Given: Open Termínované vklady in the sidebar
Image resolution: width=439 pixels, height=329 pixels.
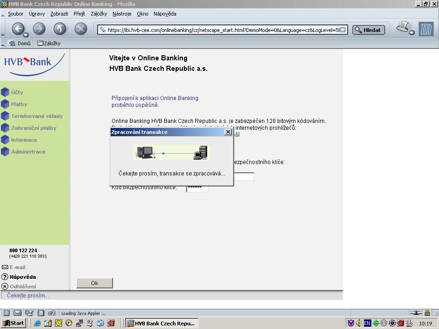Looking at the screenshot, I should [x=32, y=116].
